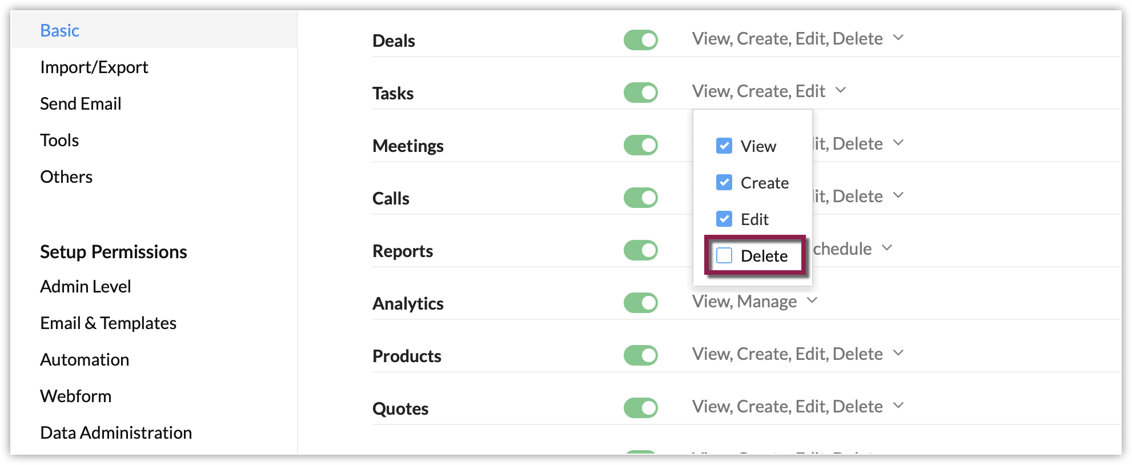Toggle the Quotes module switch
The image size is (1132, 465).
click(640, 408)
